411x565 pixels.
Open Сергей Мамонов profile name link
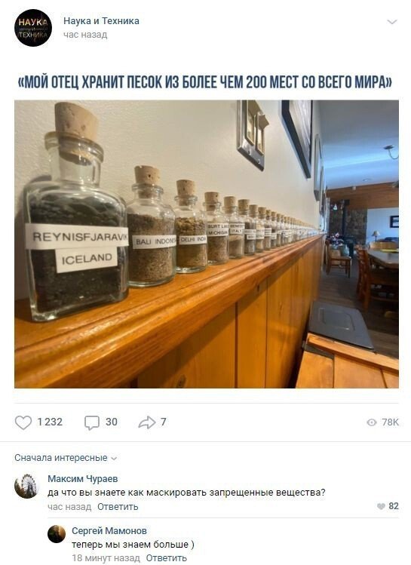[x=109, y=531]
